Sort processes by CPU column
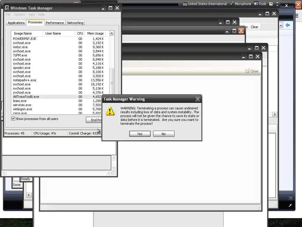The height and width of the screenshot is (227, 302). [x=80, y=33]
